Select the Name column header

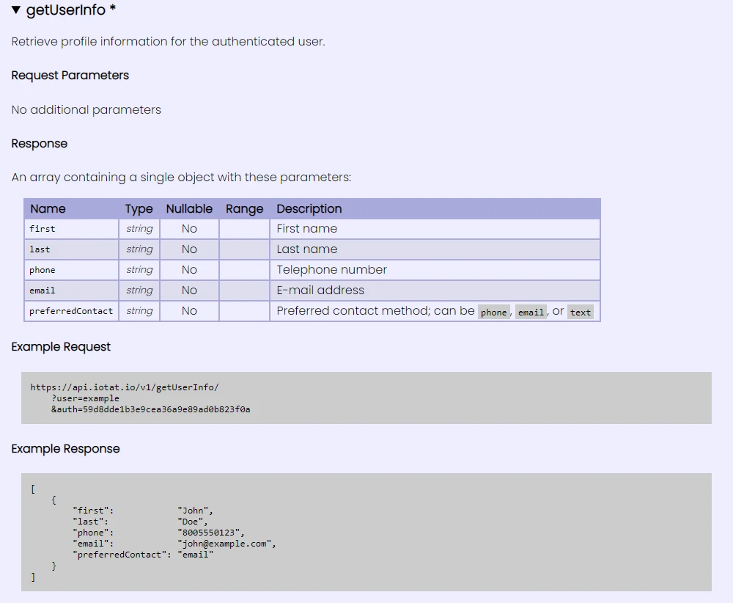tap(48, 209)
